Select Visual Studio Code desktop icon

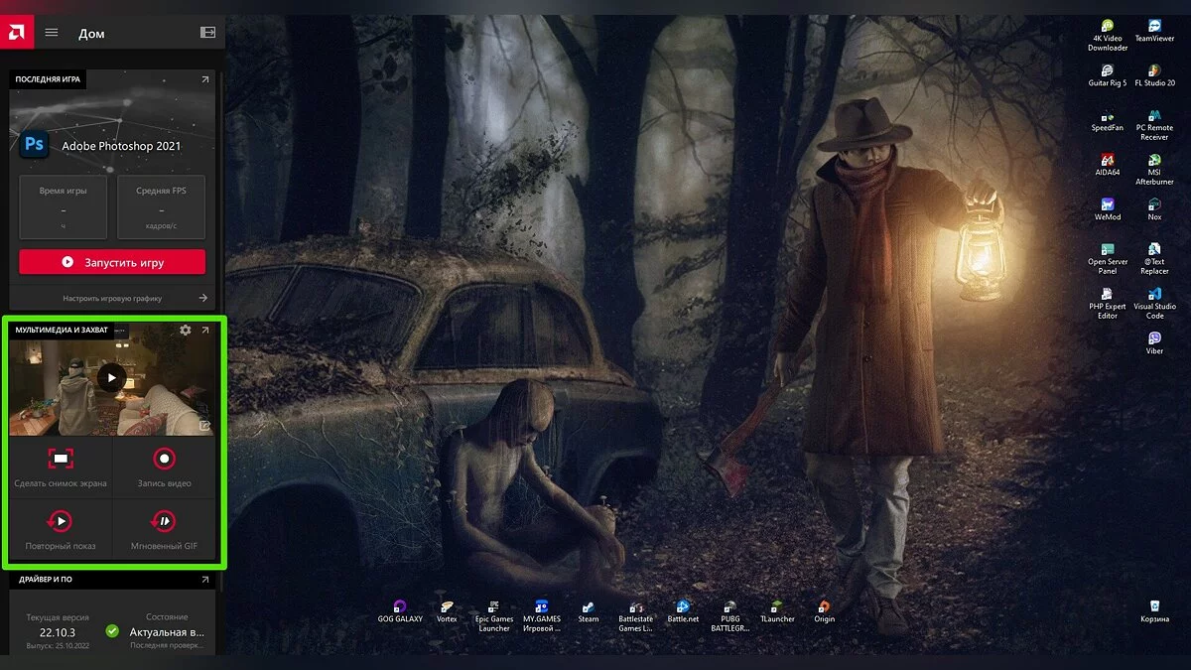pyautogui.click(x=1154, y=304)
